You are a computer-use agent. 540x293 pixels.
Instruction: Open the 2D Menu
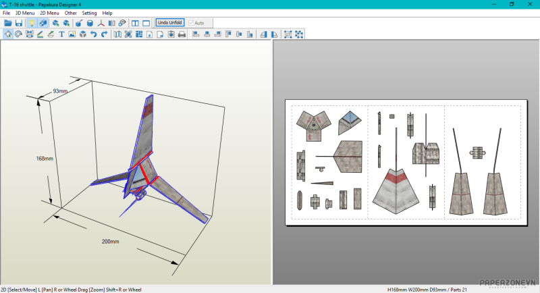coord(49,13)
